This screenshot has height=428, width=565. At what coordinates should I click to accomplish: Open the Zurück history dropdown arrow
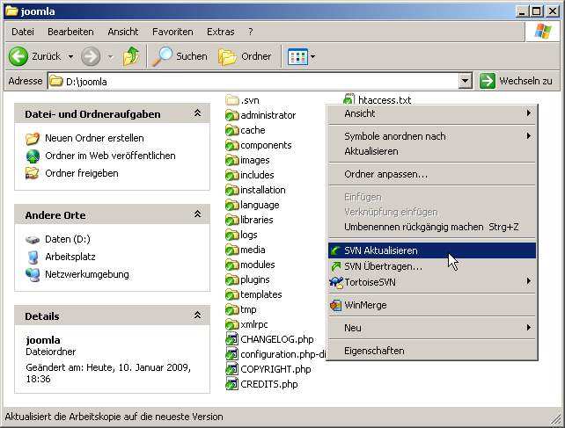click(x=70, y=56)
